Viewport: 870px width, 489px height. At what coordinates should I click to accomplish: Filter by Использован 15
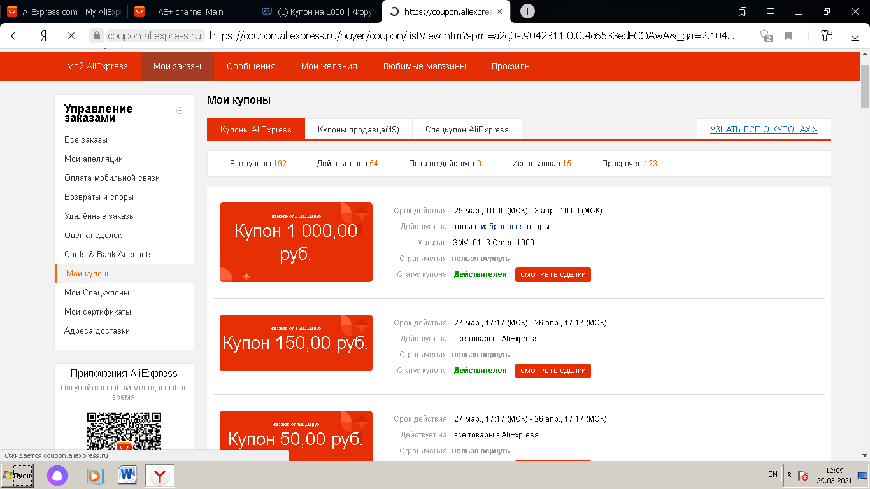point(541,164)
